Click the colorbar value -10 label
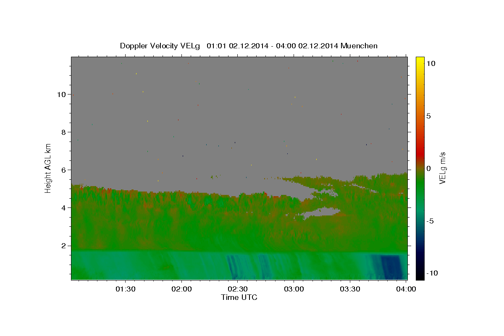Viewport: 504px width, 336px height. 432,273
